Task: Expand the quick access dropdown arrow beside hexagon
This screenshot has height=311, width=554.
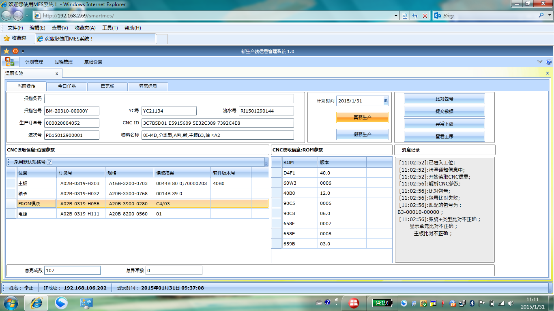Action: [23, 51]
